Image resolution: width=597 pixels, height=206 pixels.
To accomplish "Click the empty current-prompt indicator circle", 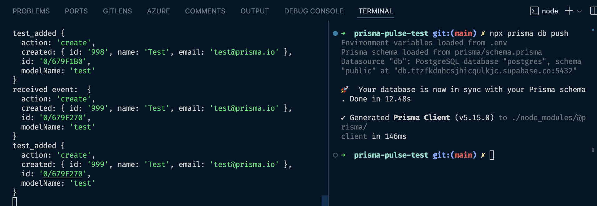I will 335,155.
